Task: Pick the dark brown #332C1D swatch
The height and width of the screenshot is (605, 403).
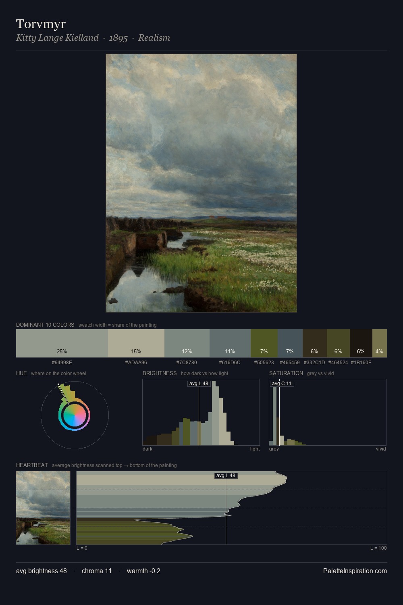Action: coord(315,343)
